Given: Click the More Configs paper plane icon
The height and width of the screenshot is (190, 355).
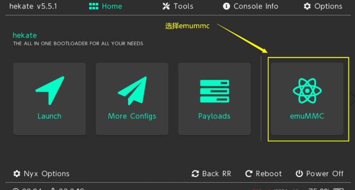Looking at the screenshot, I should (x=132, y=91).
